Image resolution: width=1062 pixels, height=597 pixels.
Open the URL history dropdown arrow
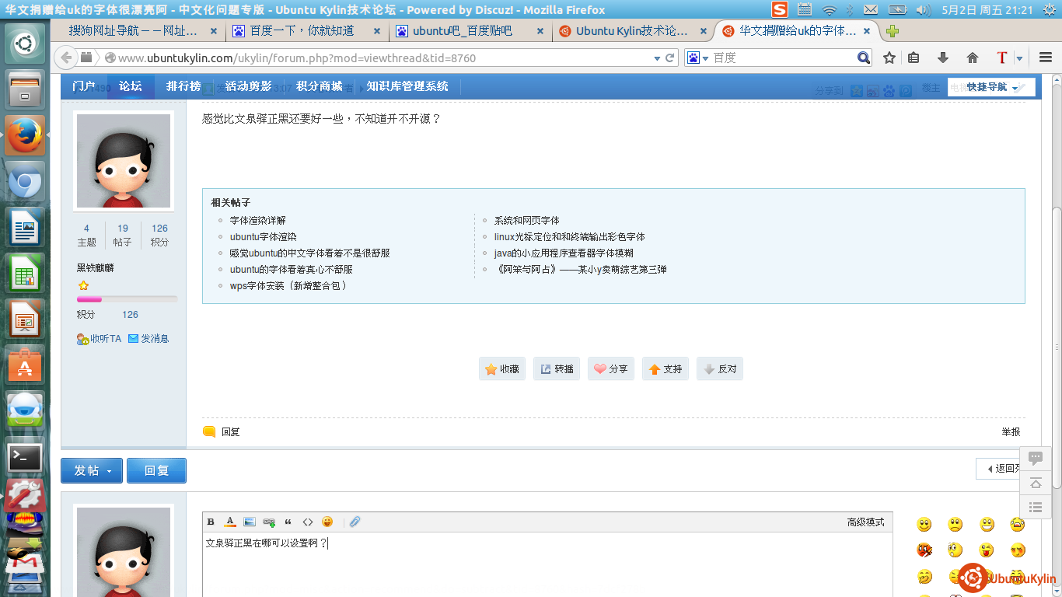click(658, 58)
